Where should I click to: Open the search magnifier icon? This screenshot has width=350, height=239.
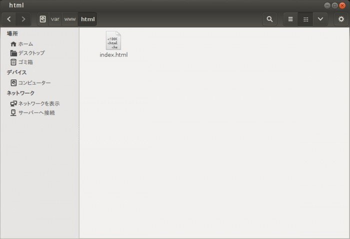[269, 19]
